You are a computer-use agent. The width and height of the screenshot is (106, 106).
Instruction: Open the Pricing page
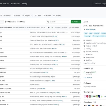(25, 3)
